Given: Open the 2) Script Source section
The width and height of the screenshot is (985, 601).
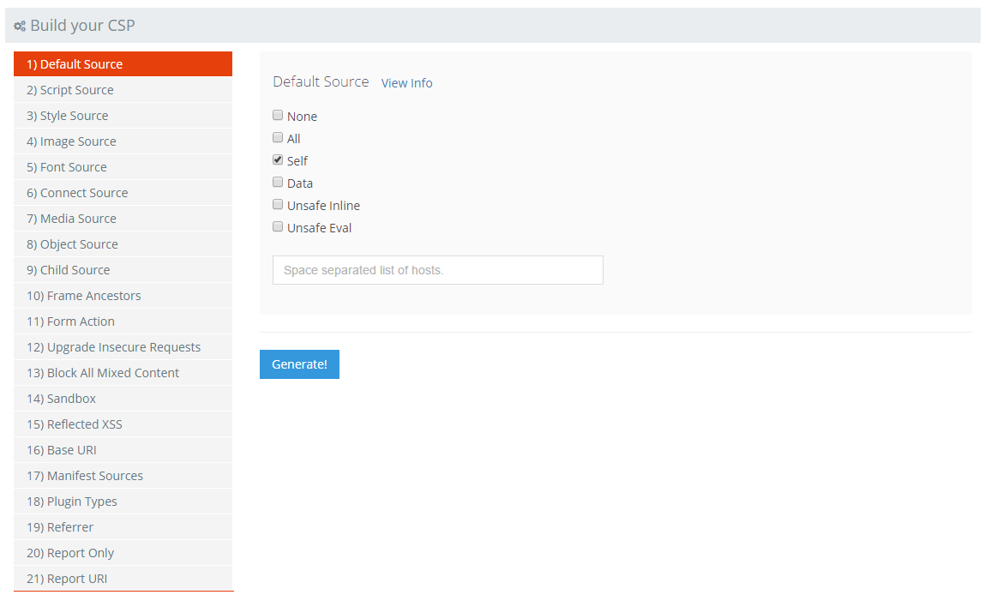Looking at the screenshot, I should pos(123,90).
